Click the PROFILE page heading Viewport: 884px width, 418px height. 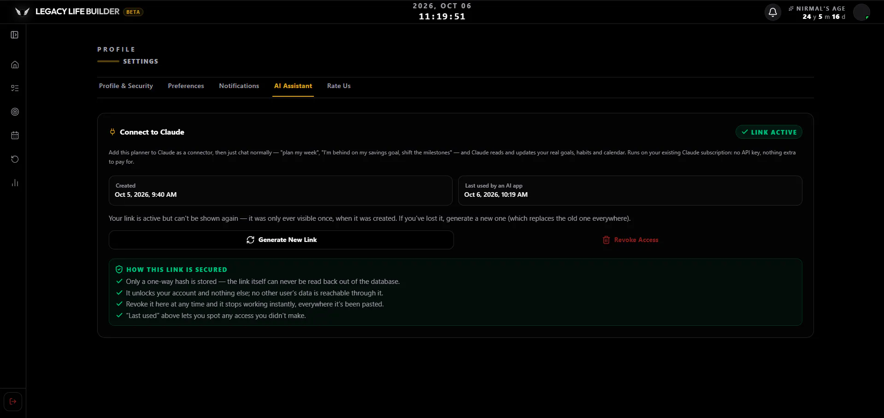click(116, 49)
